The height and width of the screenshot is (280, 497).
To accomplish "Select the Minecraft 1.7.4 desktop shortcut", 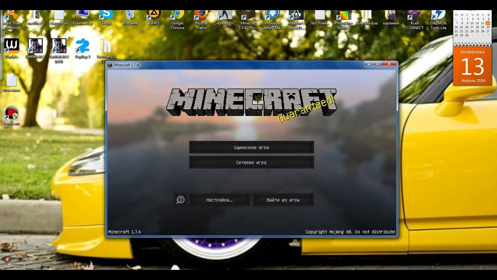I will coord(248,20).
